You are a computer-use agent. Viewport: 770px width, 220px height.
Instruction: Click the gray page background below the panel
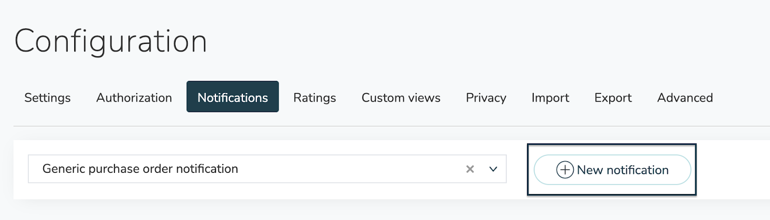[x=385, y=210]
